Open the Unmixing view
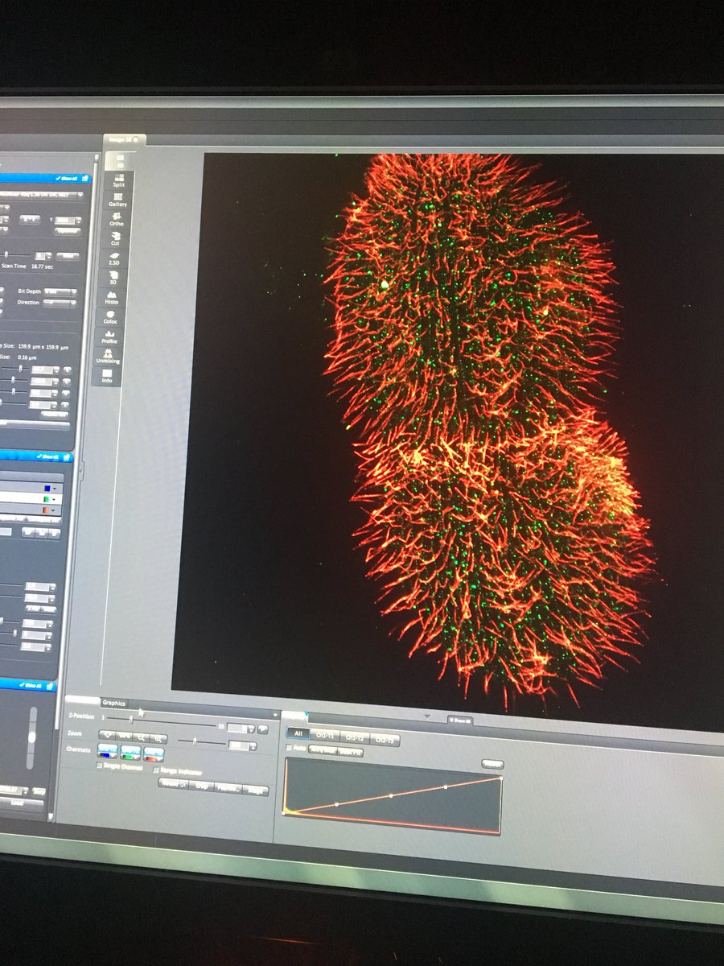This screenshot has height=966, width=724. [108, 357]
